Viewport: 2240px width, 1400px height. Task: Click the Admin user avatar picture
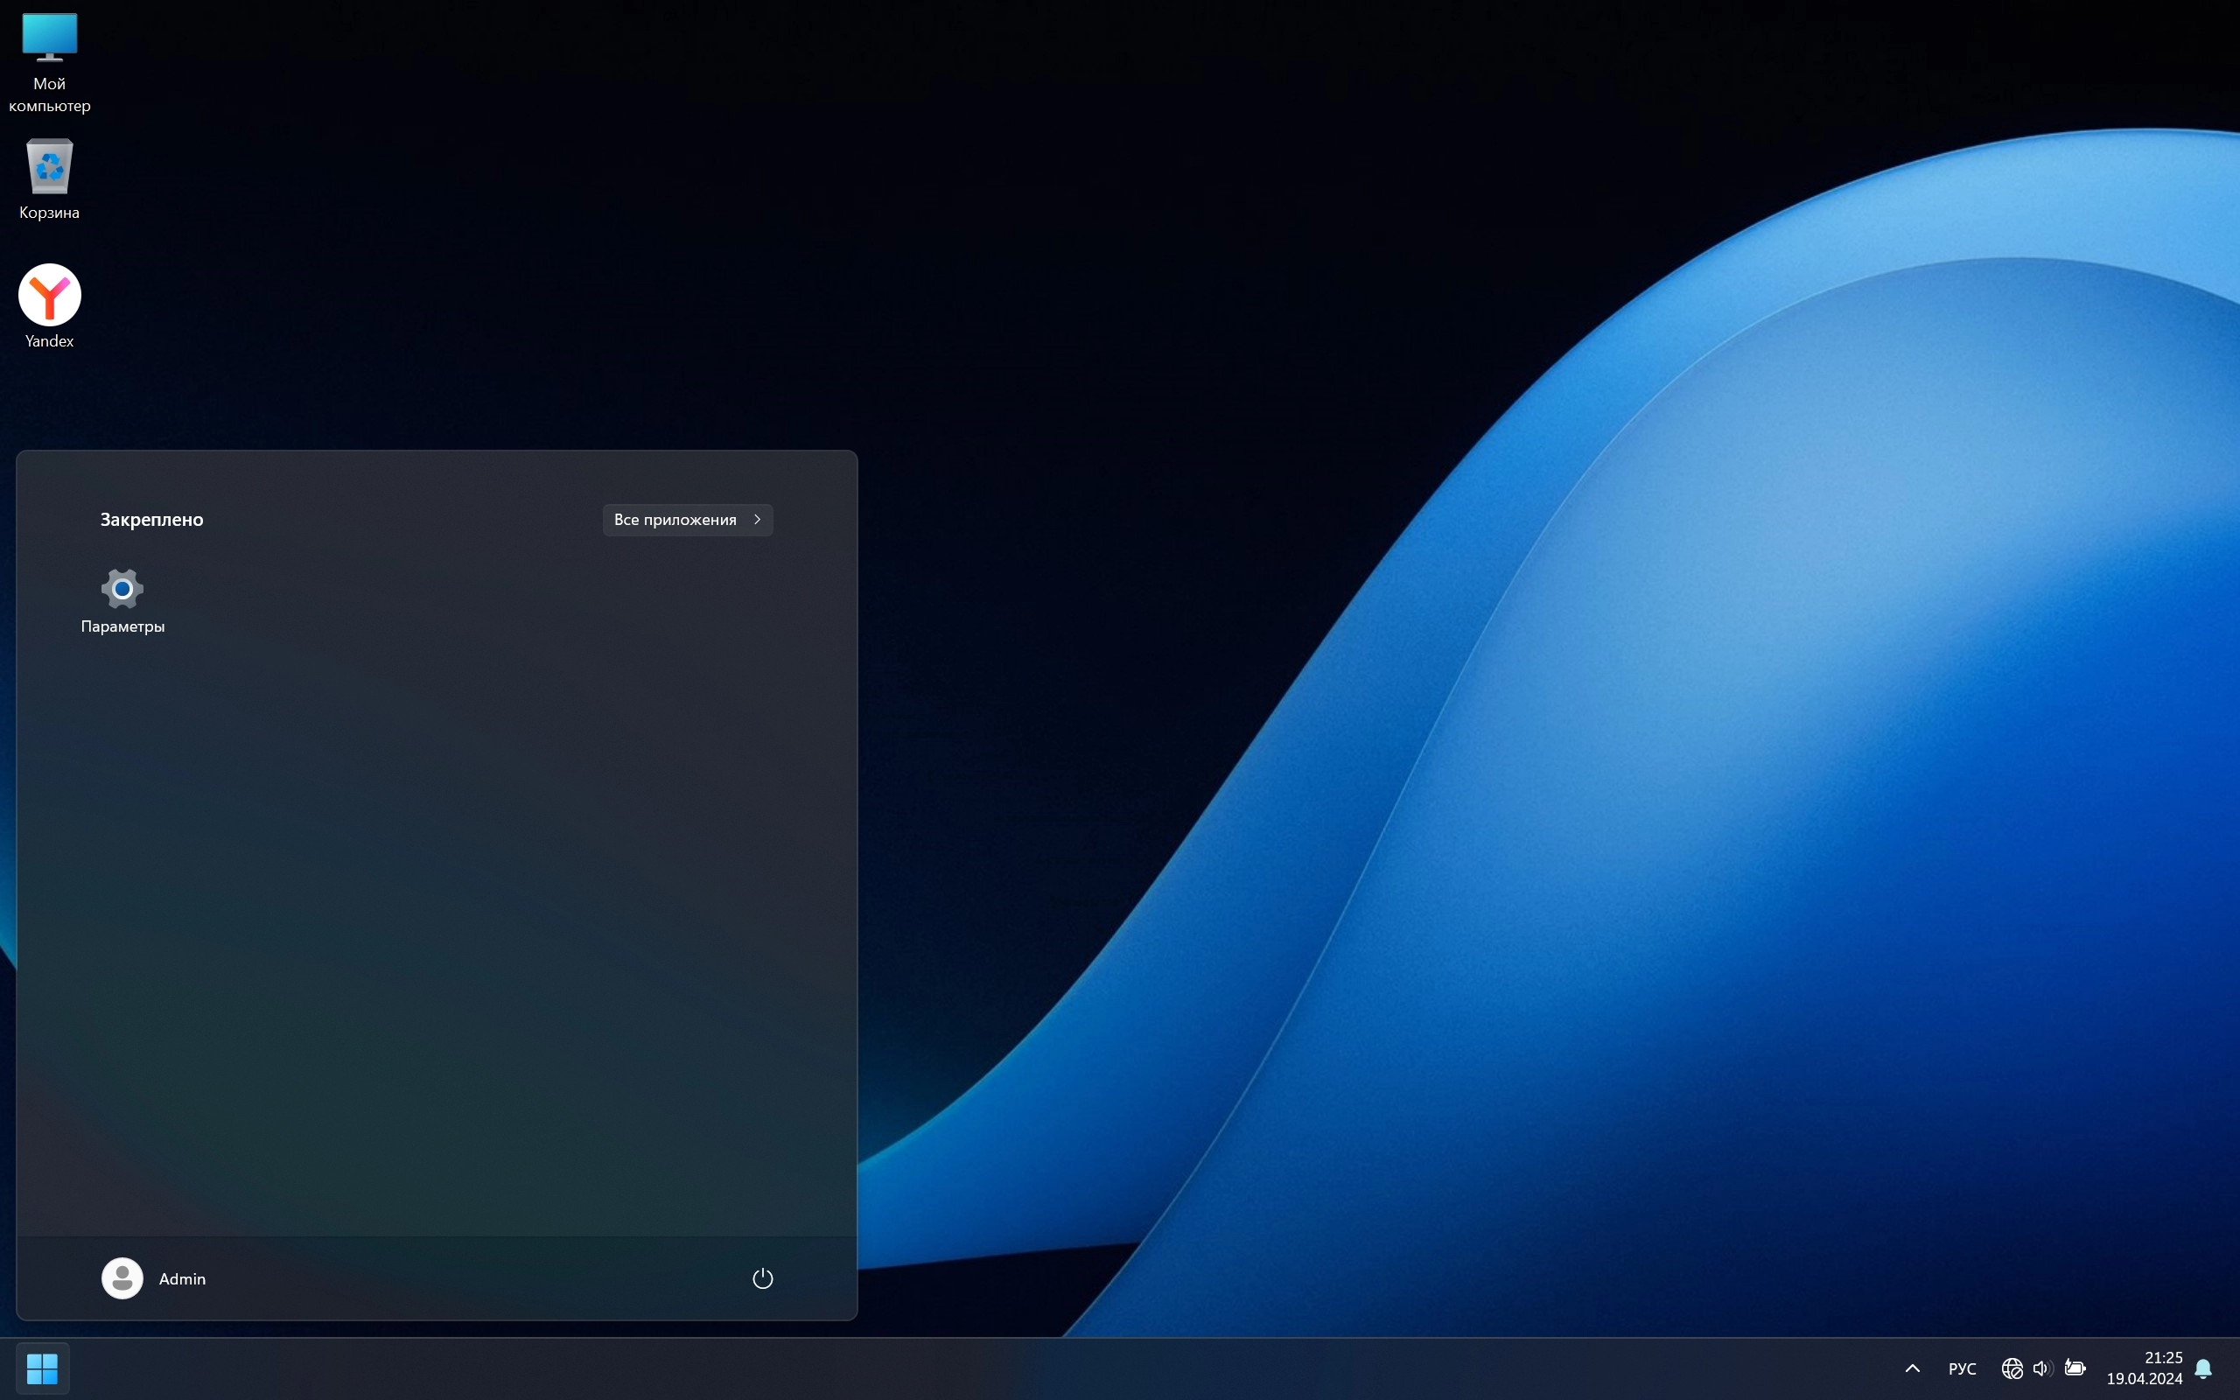[122, 1278]
